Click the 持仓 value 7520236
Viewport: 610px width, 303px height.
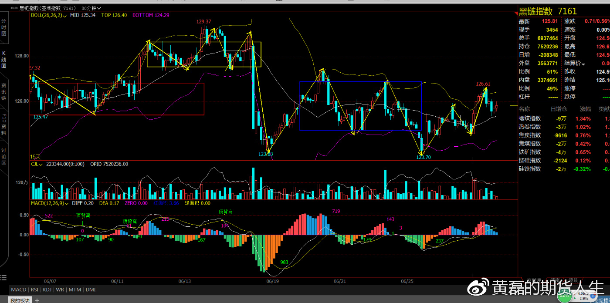[x=548, y=47]
